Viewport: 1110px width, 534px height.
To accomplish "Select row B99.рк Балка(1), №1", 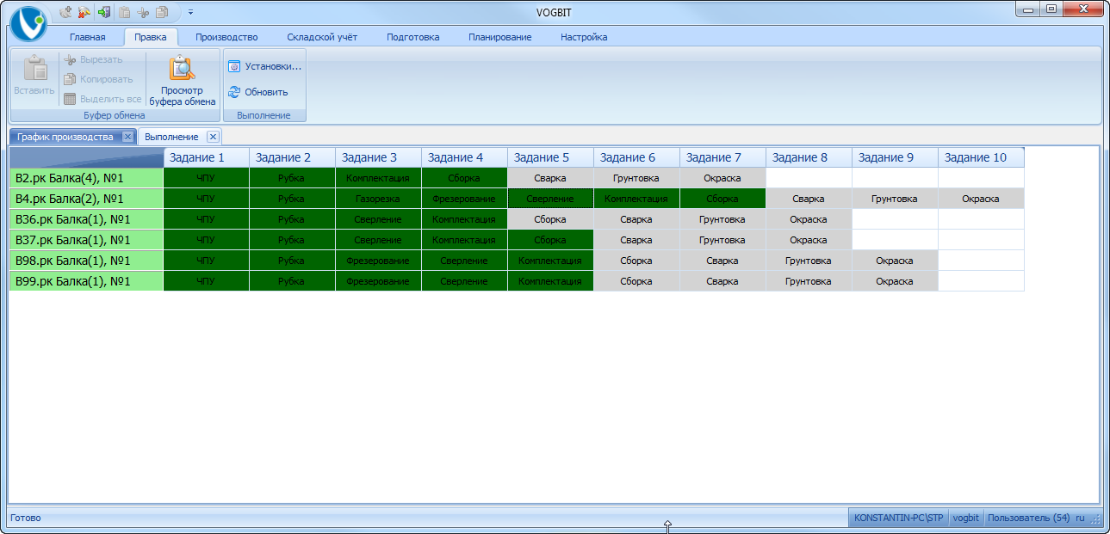I will pyautogui.click(x=86, y=281).
